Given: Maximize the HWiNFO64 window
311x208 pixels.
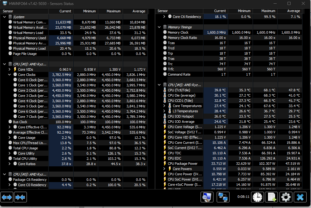Looking at the screenshot, I should [289, 3].
